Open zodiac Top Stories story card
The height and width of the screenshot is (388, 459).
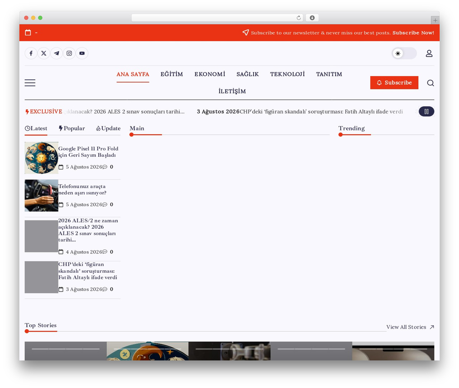point(147,351)
